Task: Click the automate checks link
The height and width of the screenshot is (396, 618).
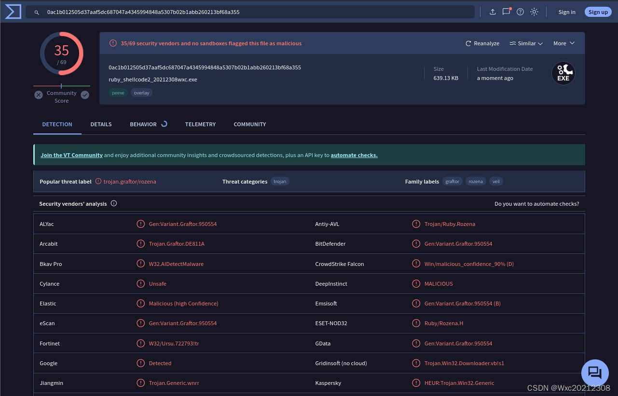Action: pyautogui.click(x=354, y=155)
